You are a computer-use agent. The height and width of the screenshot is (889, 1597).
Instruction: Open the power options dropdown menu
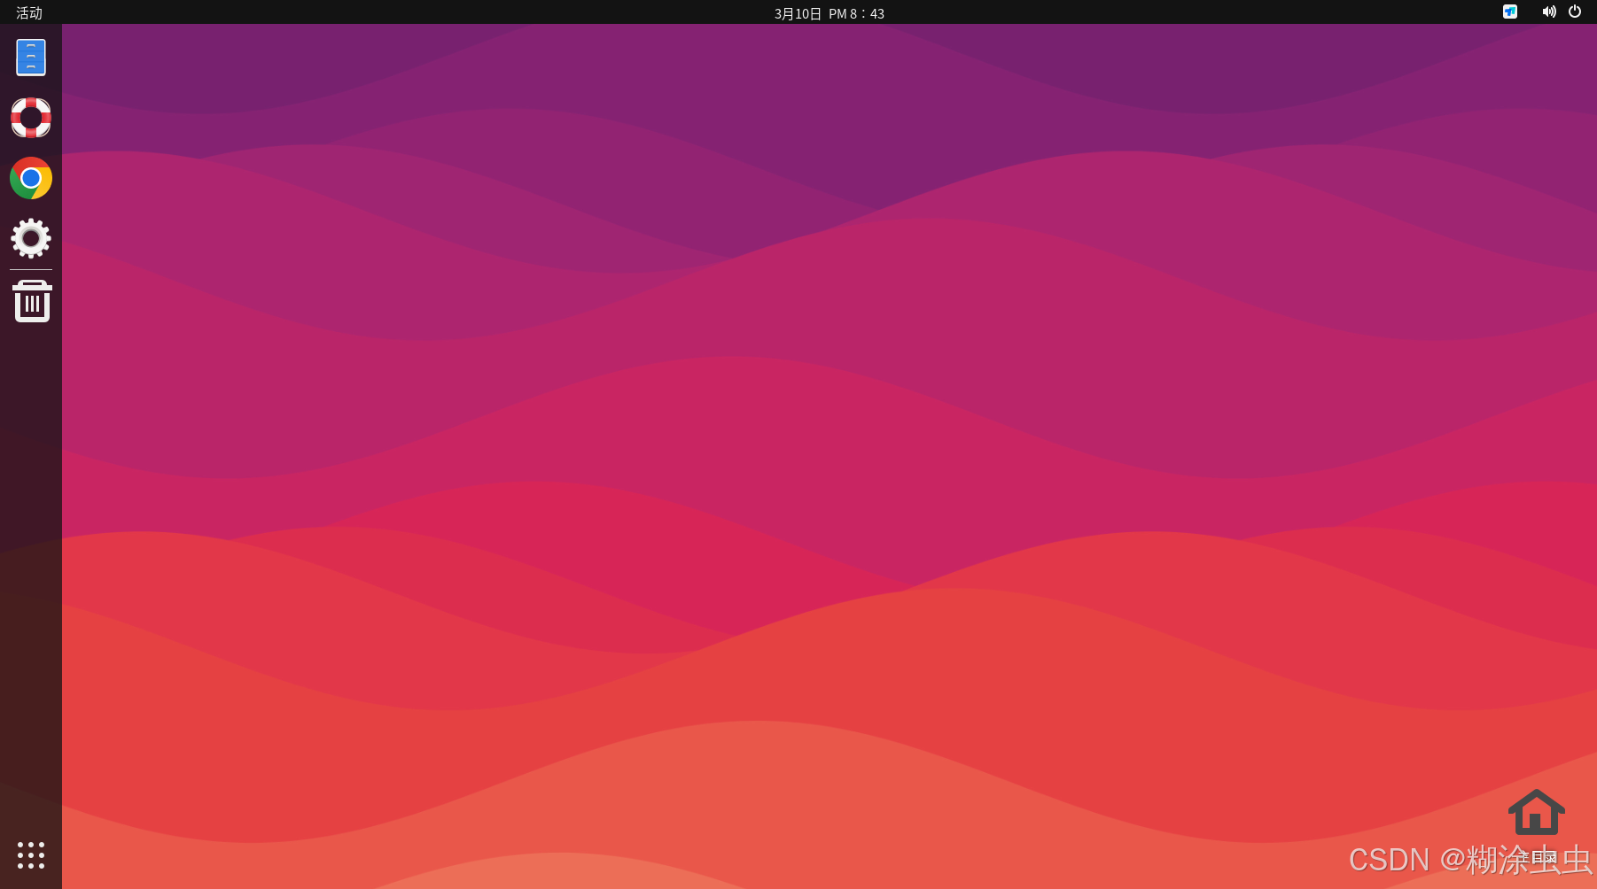pos(1575,12)
